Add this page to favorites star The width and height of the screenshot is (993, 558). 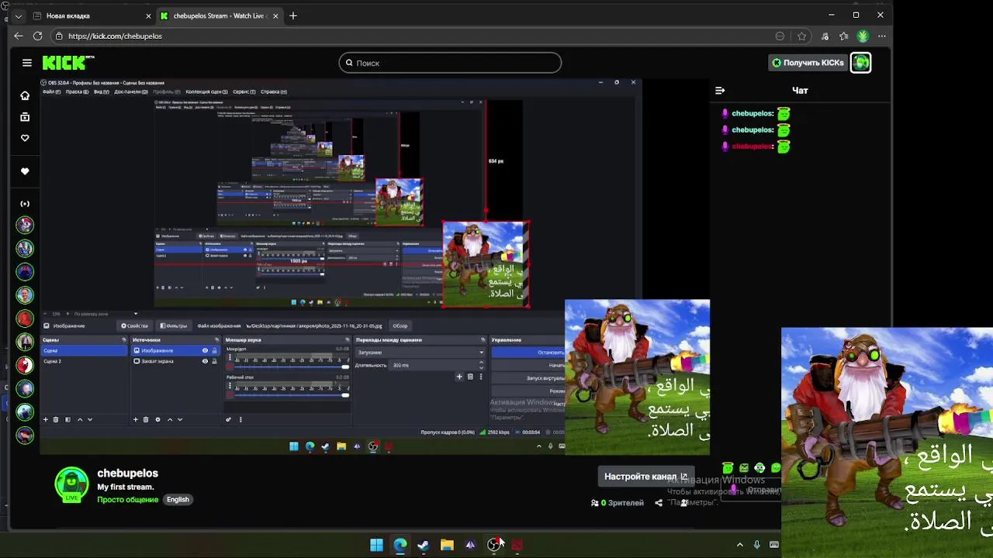801,36
